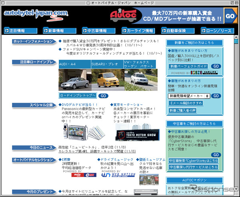The image size is (240, 197).
Task: Click the 新車ご購入者の声 button
Action: [182, 110]
